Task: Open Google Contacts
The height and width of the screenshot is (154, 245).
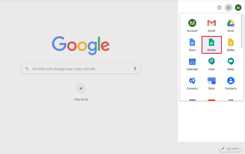Action: click(231, 83)
